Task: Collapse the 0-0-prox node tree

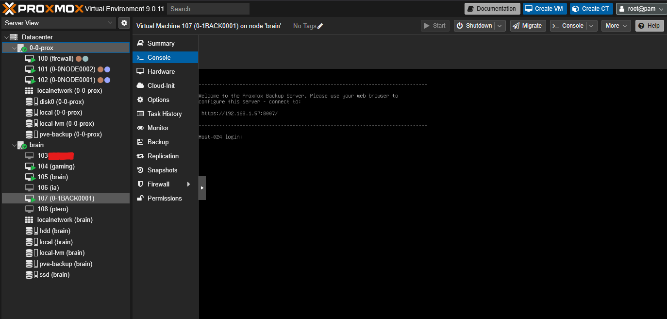Action: (14, 48)
